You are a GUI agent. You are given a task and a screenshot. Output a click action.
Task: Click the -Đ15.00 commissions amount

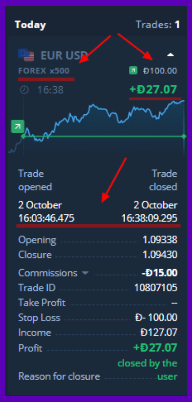click(160, 273)
